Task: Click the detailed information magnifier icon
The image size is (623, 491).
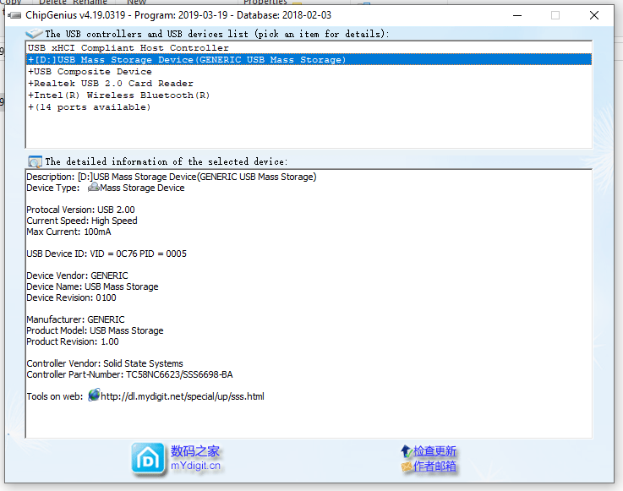Action: [x=35, y=161]
